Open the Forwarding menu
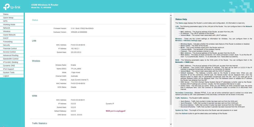 point(12,42)
